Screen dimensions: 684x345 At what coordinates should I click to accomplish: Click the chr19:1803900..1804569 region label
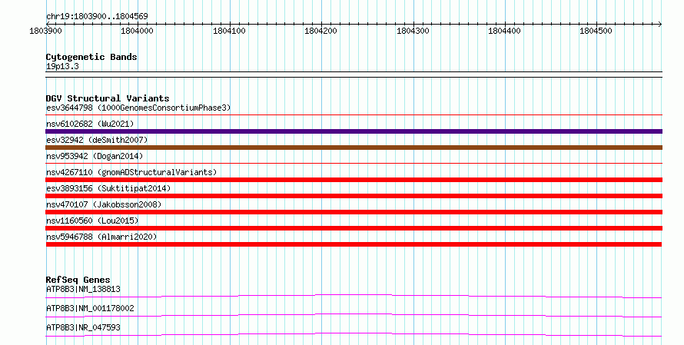pyautogui.click(x=97, y=17)
